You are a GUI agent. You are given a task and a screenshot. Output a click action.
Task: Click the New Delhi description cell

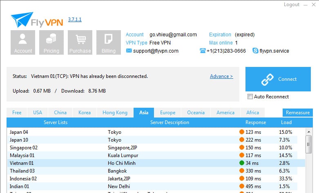pyautogui.click(x=119, y=186)
